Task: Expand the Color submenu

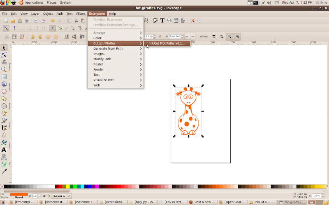Action: pyautogui.click(x=116, y=38)
